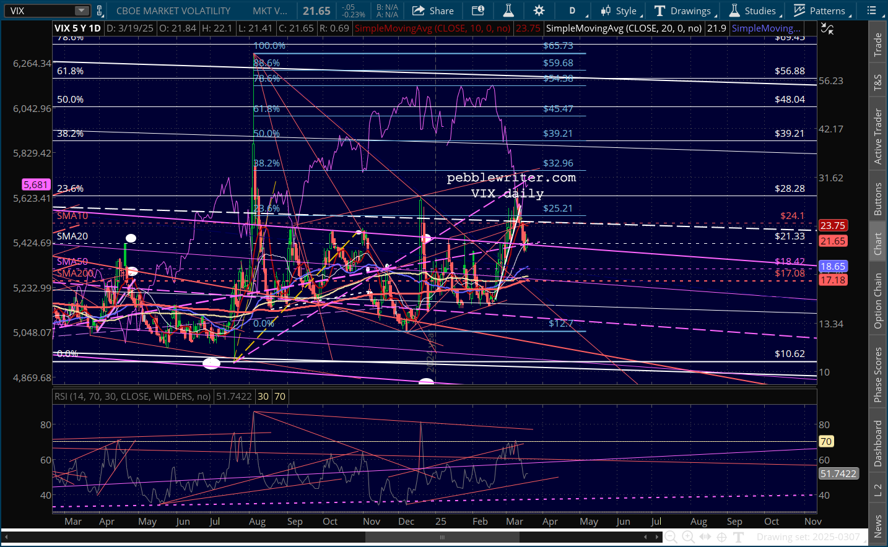
Task: Open the Studies menu
Action: pos(752,11)
